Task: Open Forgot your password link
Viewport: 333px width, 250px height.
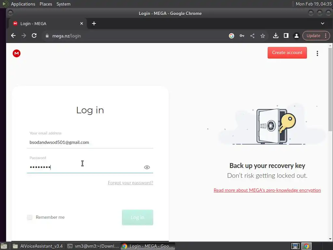Action: click(130, 183)
